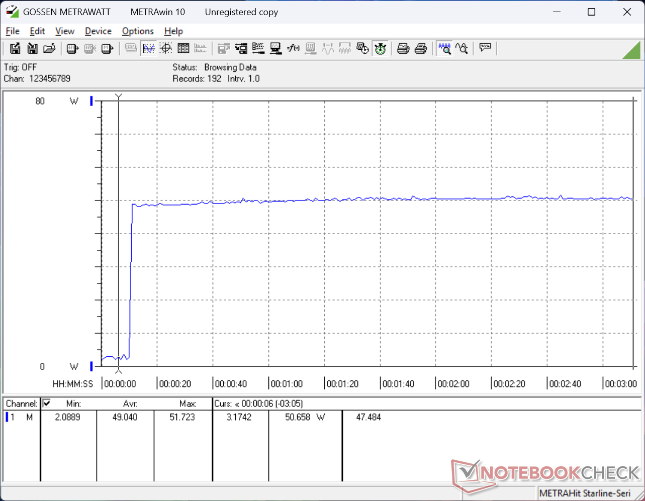Screen dimensions: 645x501
Task: Click the lower blue Y-axis range marker at 0 W
Action: (91, 366)
